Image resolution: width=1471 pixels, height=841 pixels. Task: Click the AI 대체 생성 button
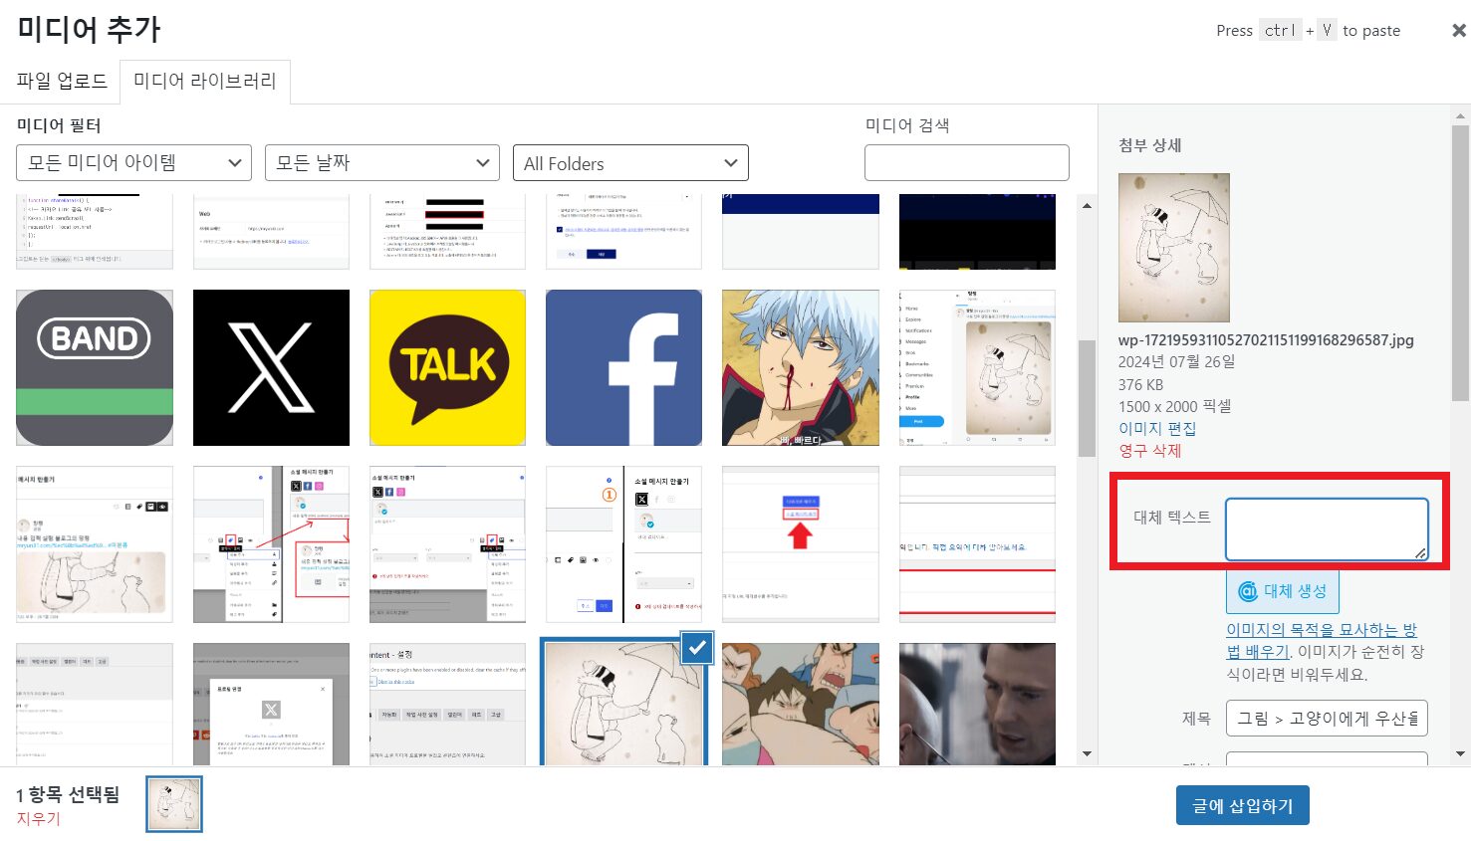[x=1282, y=591]
